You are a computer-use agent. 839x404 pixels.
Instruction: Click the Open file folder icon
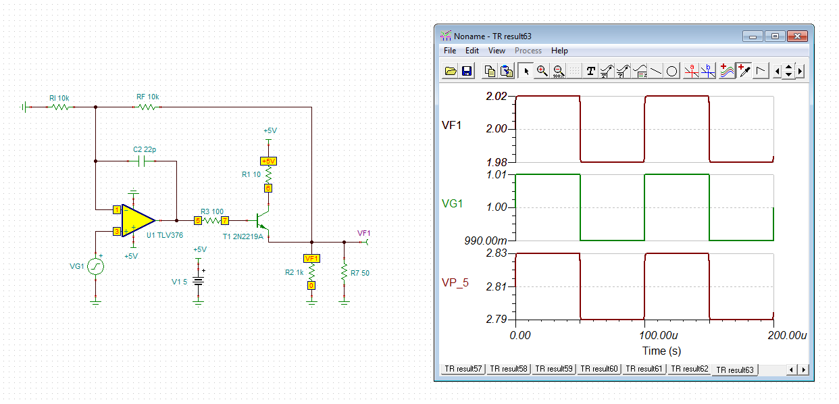(451, 71)
